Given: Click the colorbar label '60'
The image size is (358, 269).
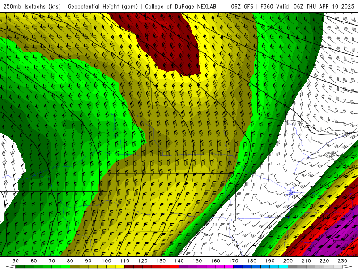Looking at the screenshot, I should 34,261.
